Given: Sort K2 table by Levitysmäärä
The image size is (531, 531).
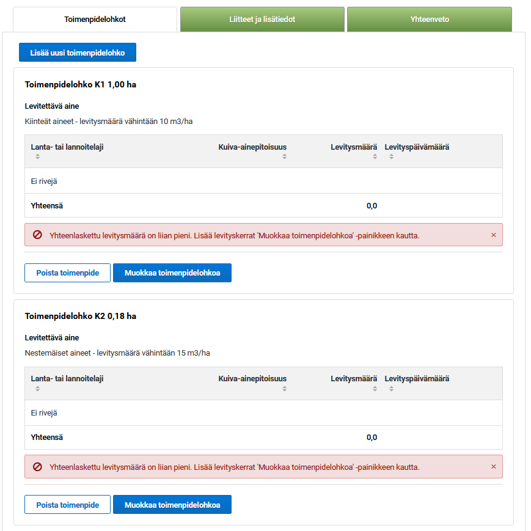Looking at the screenshot, I should pos(354,379).
